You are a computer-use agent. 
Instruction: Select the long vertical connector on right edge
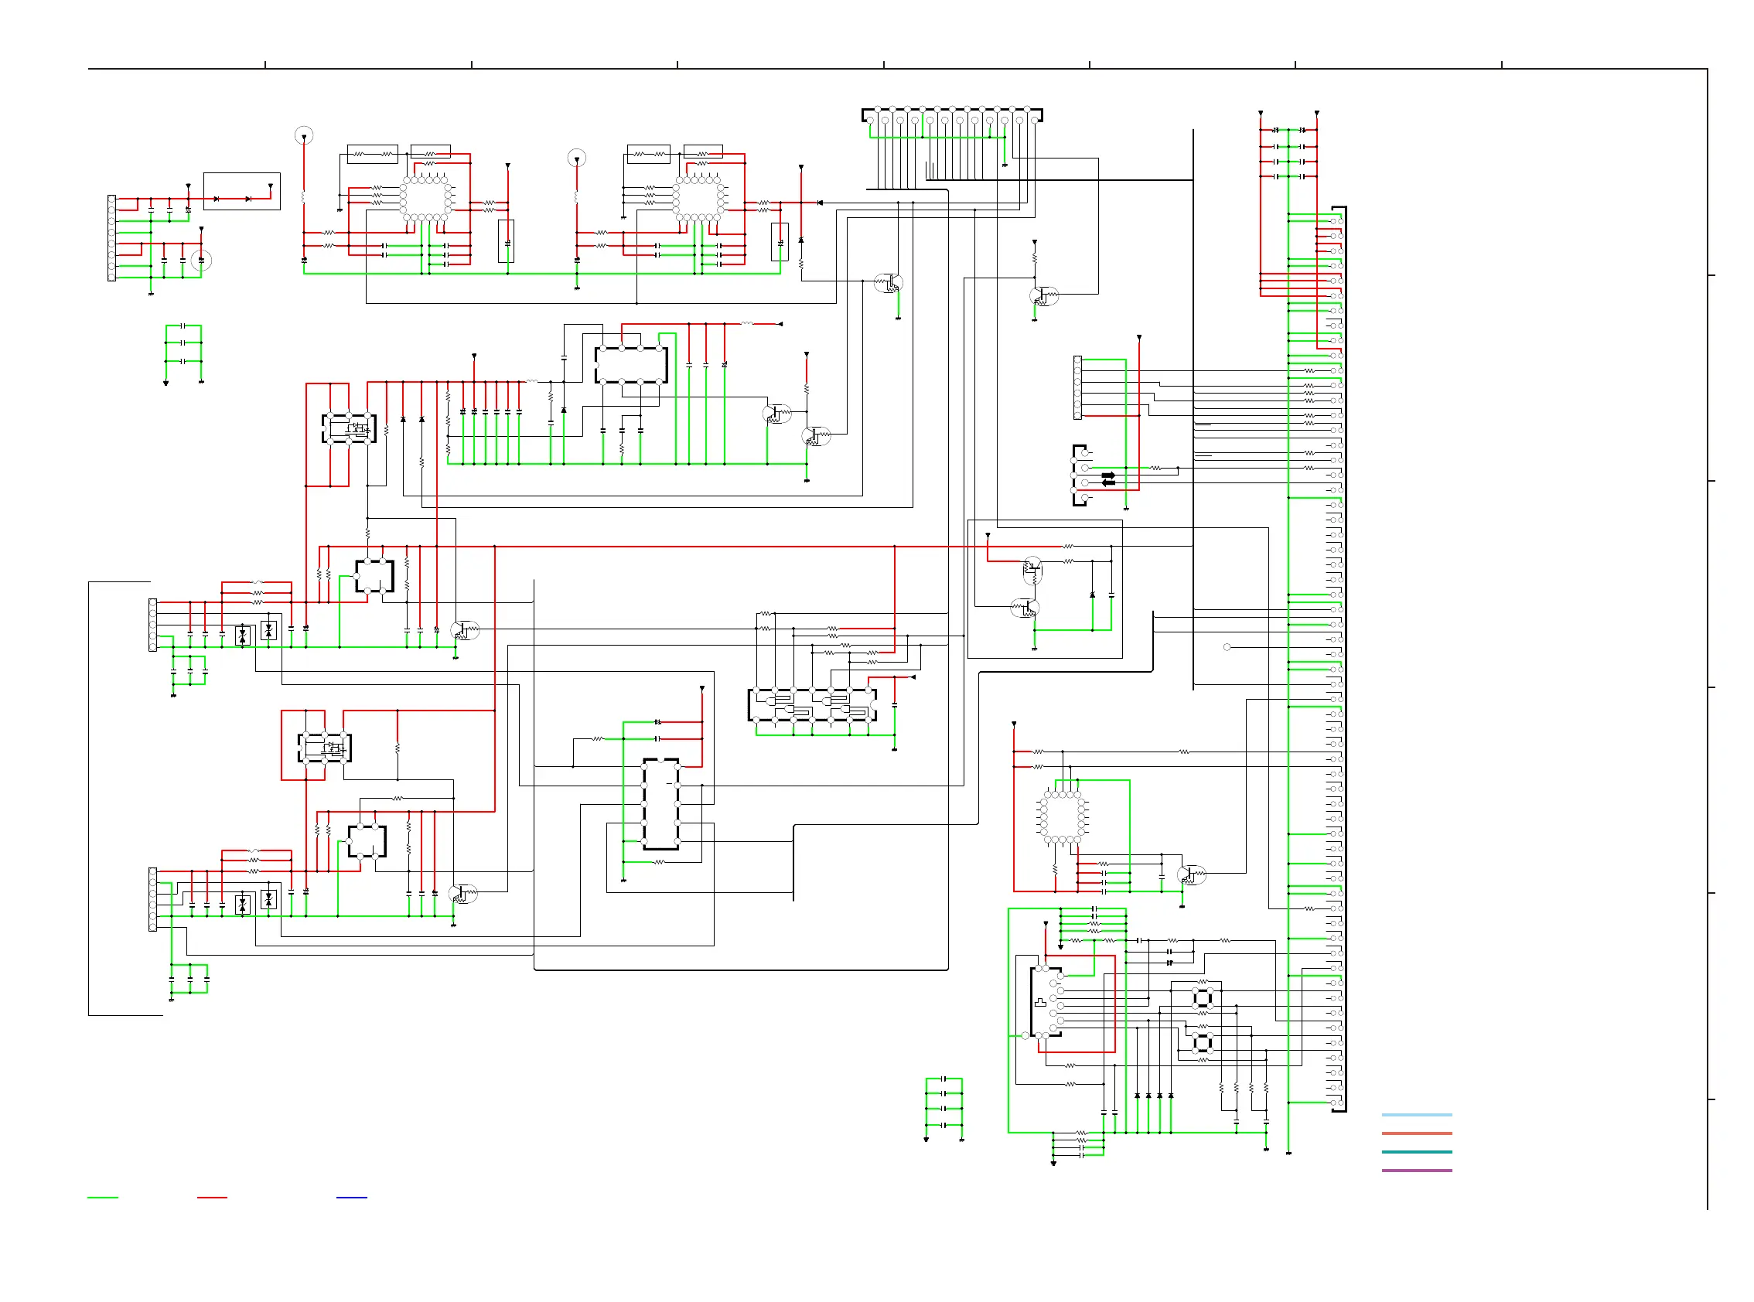point(1338,659)
